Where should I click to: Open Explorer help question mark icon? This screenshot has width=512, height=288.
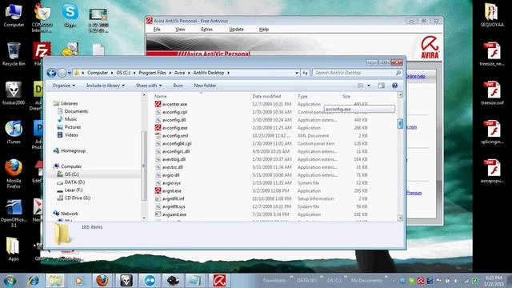[x=394, y=86]
